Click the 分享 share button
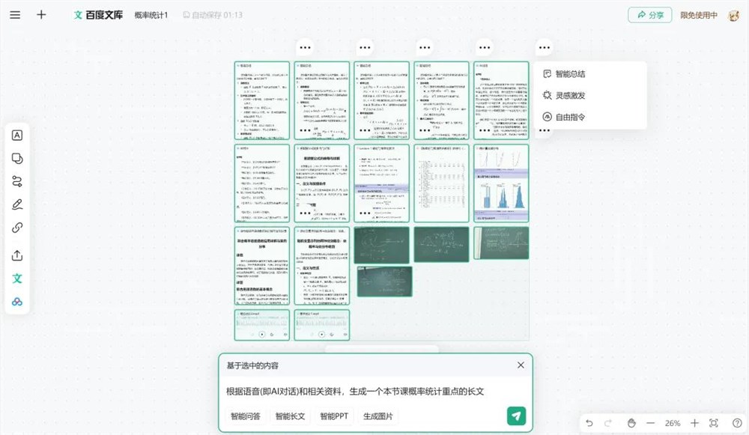749x435 pixels. tap(649, 14)
